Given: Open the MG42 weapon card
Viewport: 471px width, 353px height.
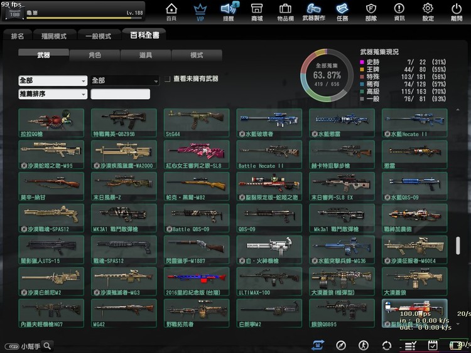Looking at the screenshot, I should 124,313.
